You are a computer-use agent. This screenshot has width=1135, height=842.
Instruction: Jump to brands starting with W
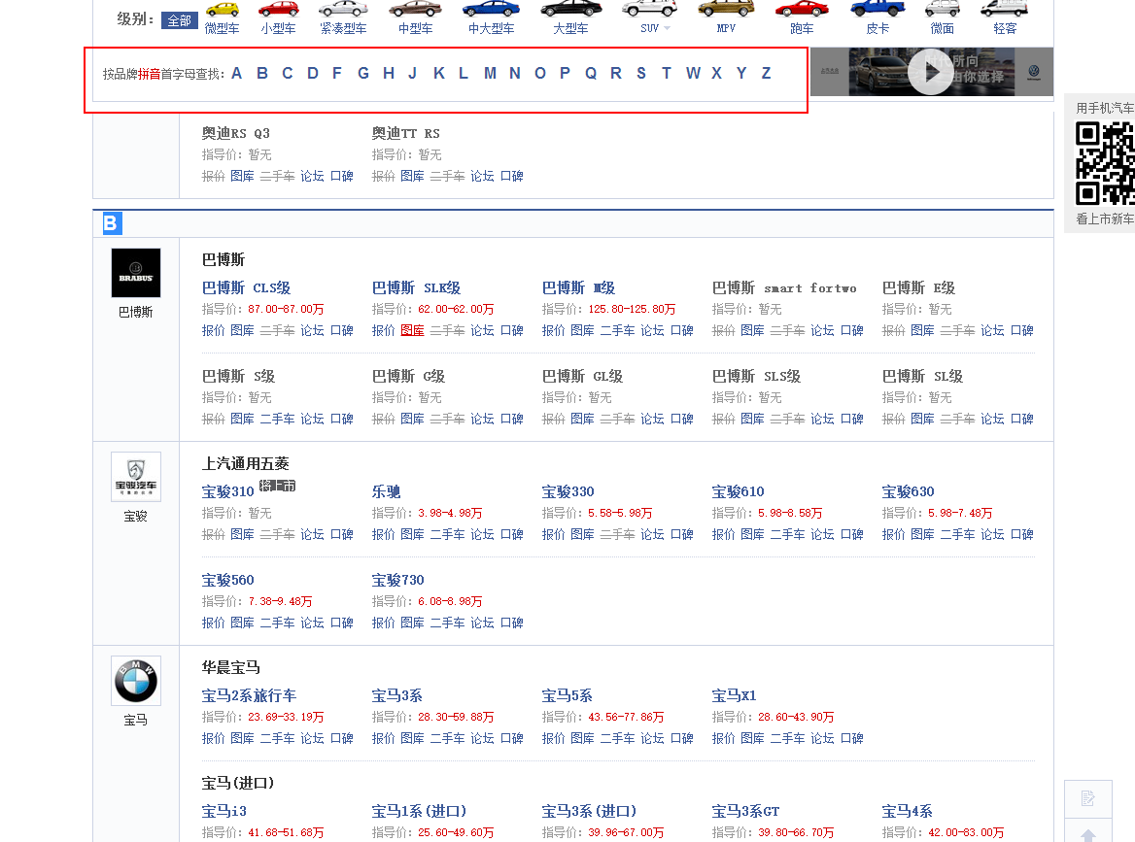pos(693,73)
